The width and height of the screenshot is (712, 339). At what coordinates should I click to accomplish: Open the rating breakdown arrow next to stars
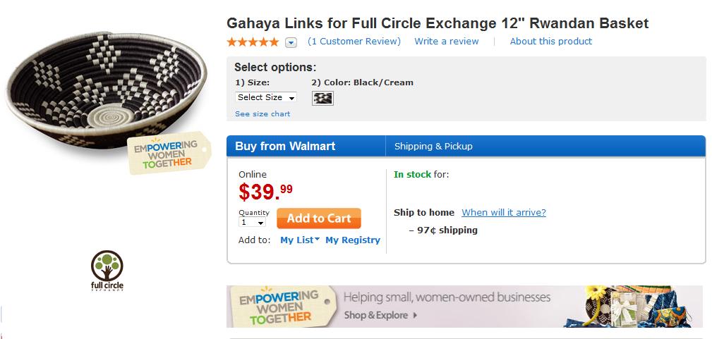(x=291, y=43)
